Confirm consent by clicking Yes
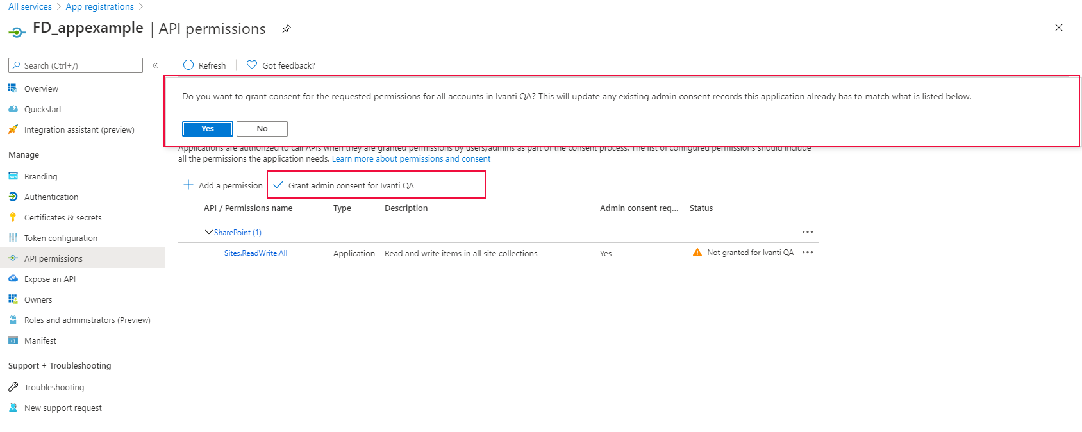 click(x=208, y=129)
